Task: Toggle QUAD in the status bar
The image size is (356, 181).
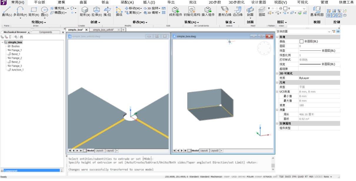Action: tap(300, 177)
